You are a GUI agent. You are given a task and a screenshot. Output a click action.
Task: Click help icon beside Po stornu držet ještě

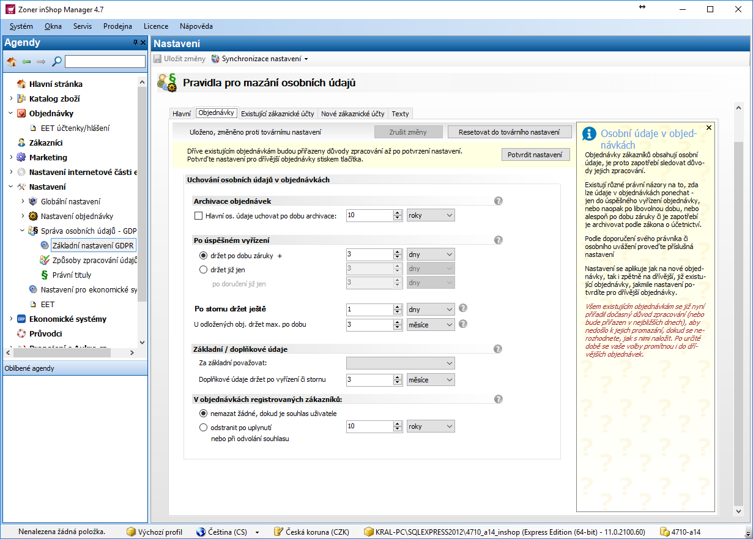tap(463, 308)
